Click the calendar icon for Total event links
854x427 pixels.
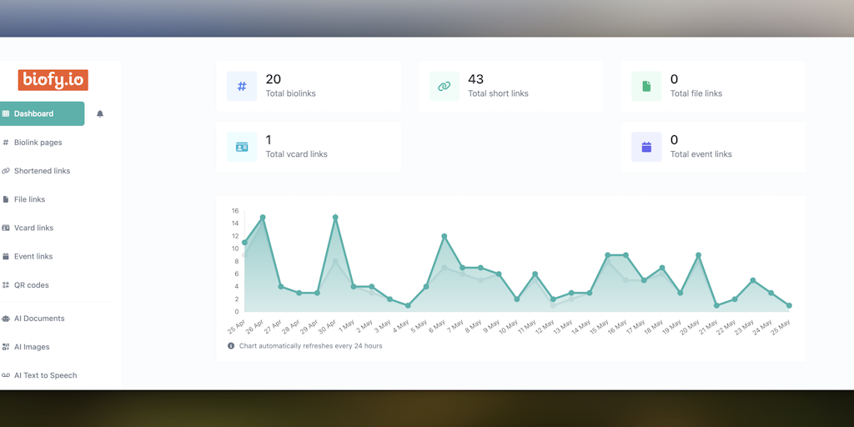[646, 147]
